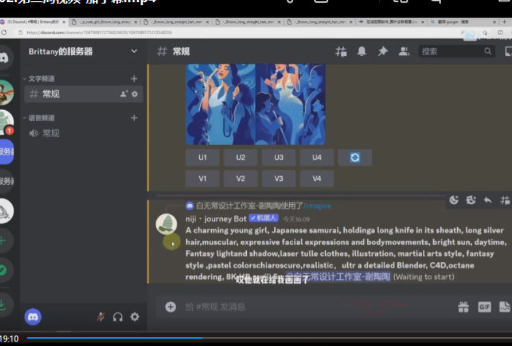Open the GIF picker
Image resolution: width=512 pixels, height=346 pixels.
484,307
